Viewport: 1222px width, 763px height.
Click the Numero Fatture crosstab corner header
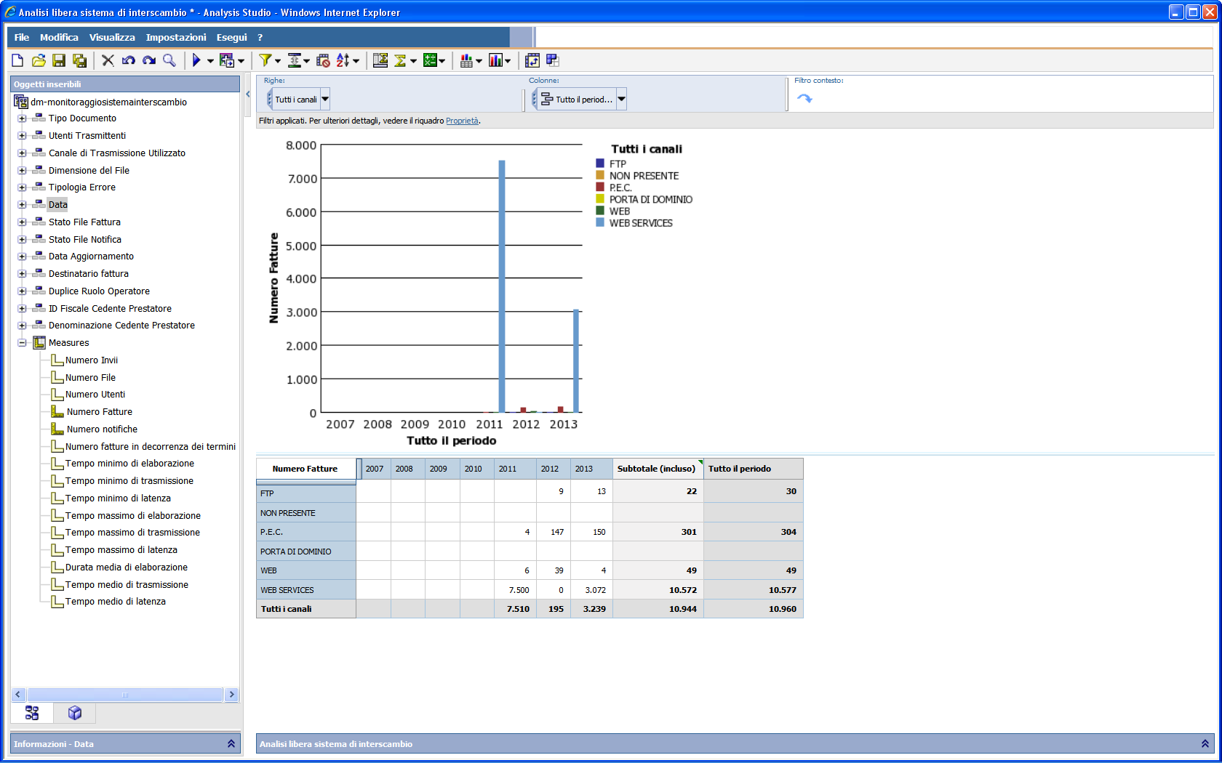tap(305, 469)
